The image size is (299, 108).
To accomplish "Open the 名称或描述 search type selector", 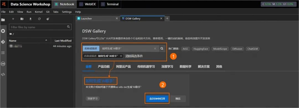I will pos(91,48).
